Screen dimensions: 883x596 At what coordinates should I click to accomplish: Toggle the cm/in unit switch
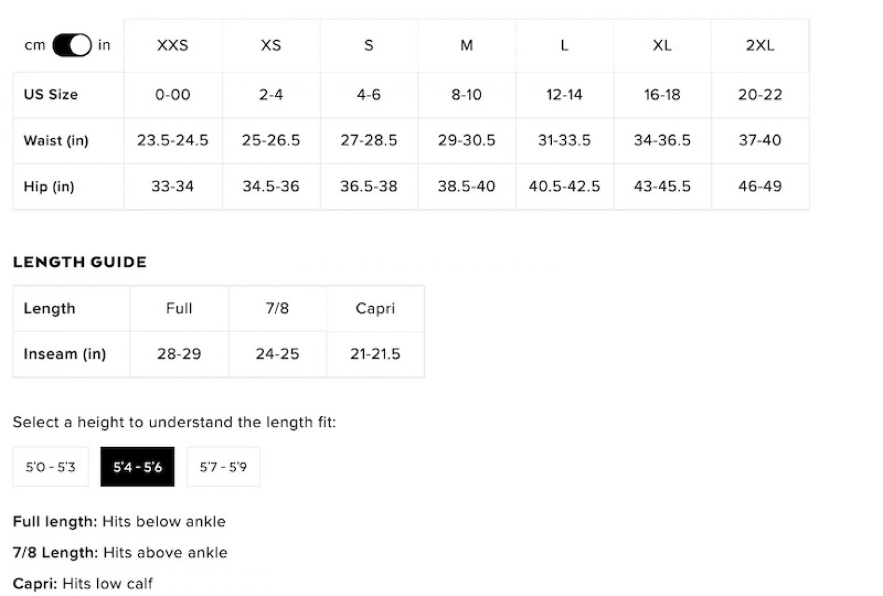[x=72, y=45]
